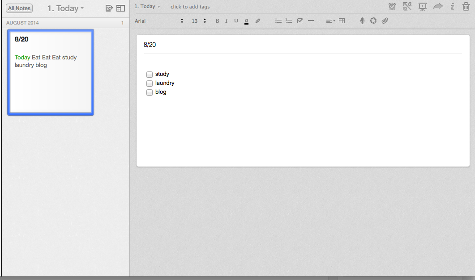Check the study checkbox
The height and width of the screenshot is (280, 475).
tap(150, 75)
